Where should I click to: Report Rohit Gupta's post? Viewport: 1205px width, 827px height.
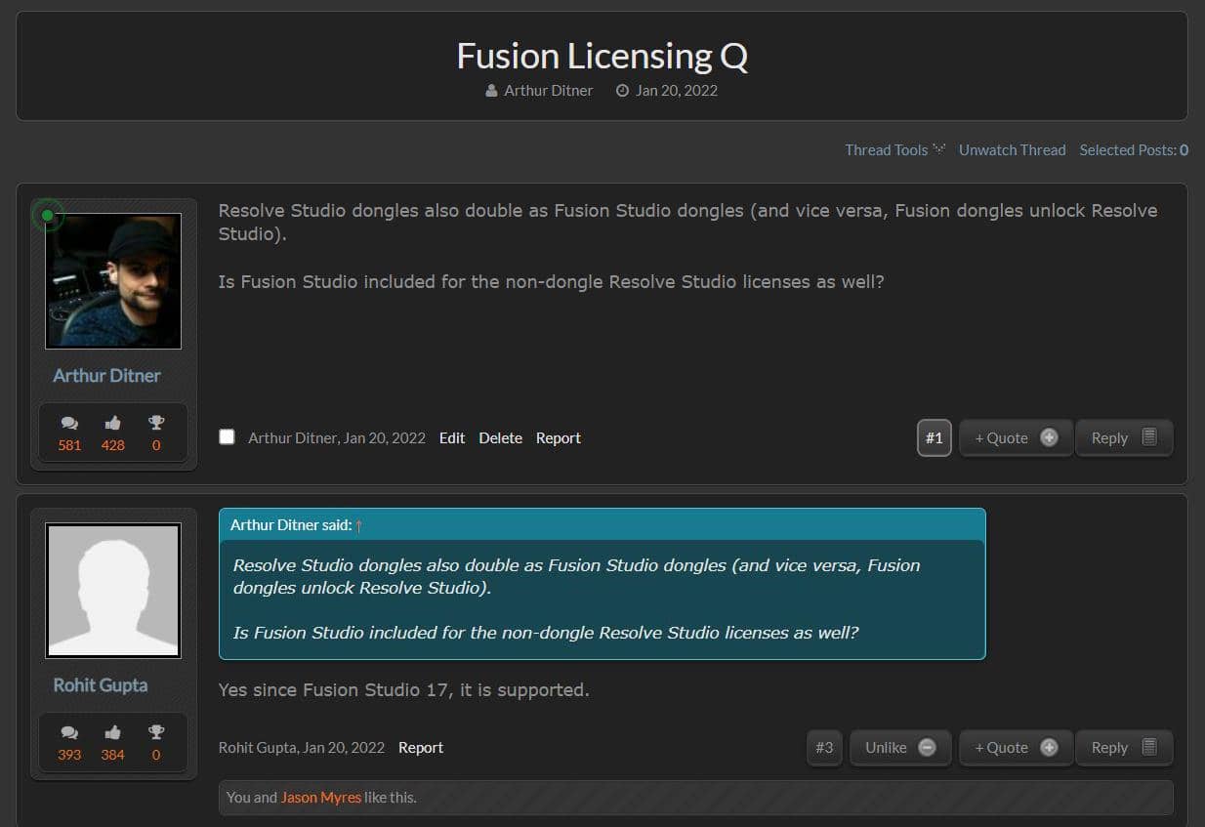pyautogui.click(x=421, y=747)
